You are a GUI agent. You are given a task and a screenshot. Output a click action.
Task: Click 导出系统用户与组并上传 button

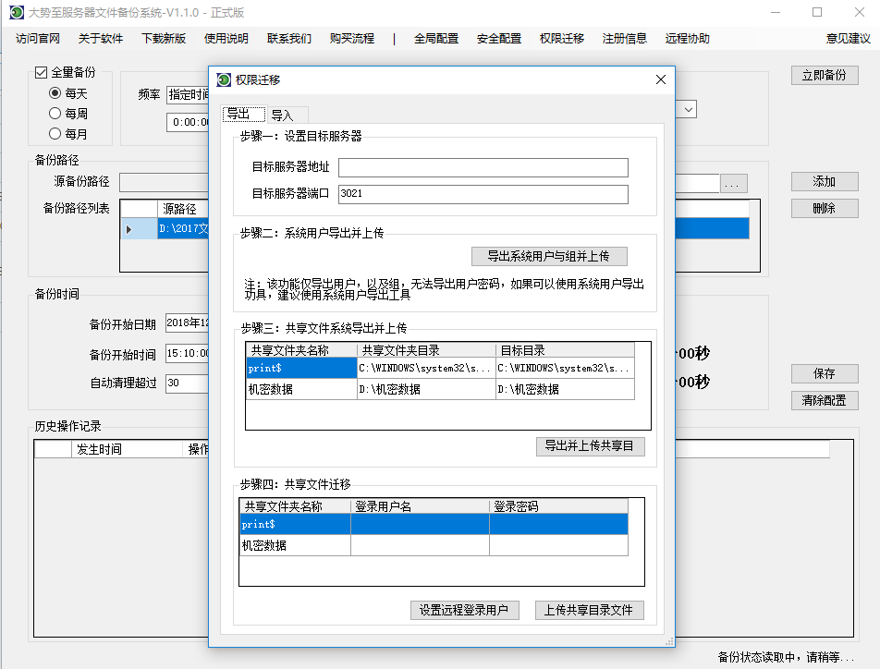[x=549, y=256]
